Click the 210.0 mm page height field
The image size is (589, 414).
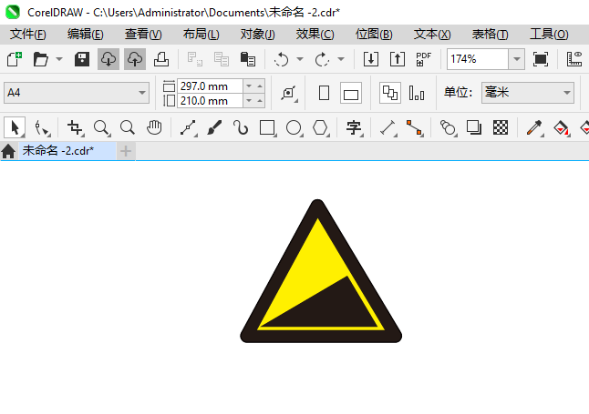[210, 101]
